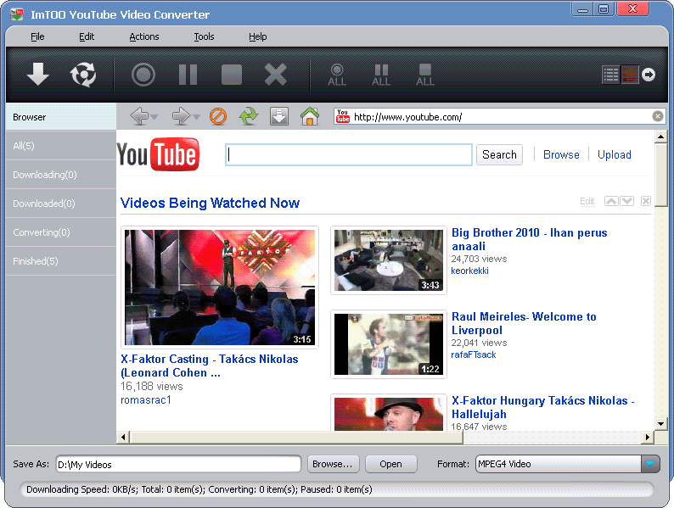
Task: Click the X-Faktor Casting video thumbnail
Action: click(220, 287)
